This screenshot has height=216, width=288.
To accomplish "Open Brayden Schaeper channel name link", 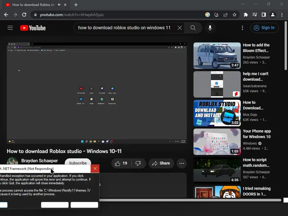I will [39, 161].
